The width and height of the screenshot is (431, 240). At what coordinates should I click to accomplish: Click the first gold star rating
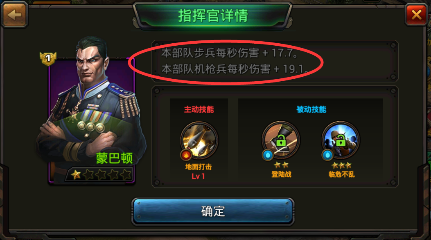[x=76, y=175]
